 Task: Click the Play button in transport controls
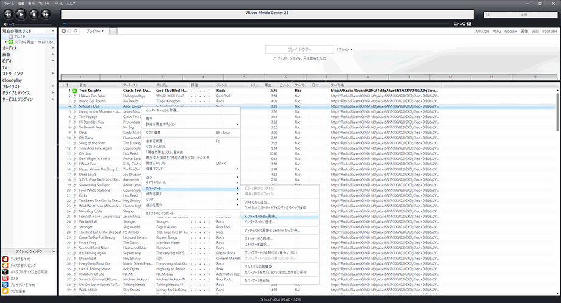[x=21, y=13]
